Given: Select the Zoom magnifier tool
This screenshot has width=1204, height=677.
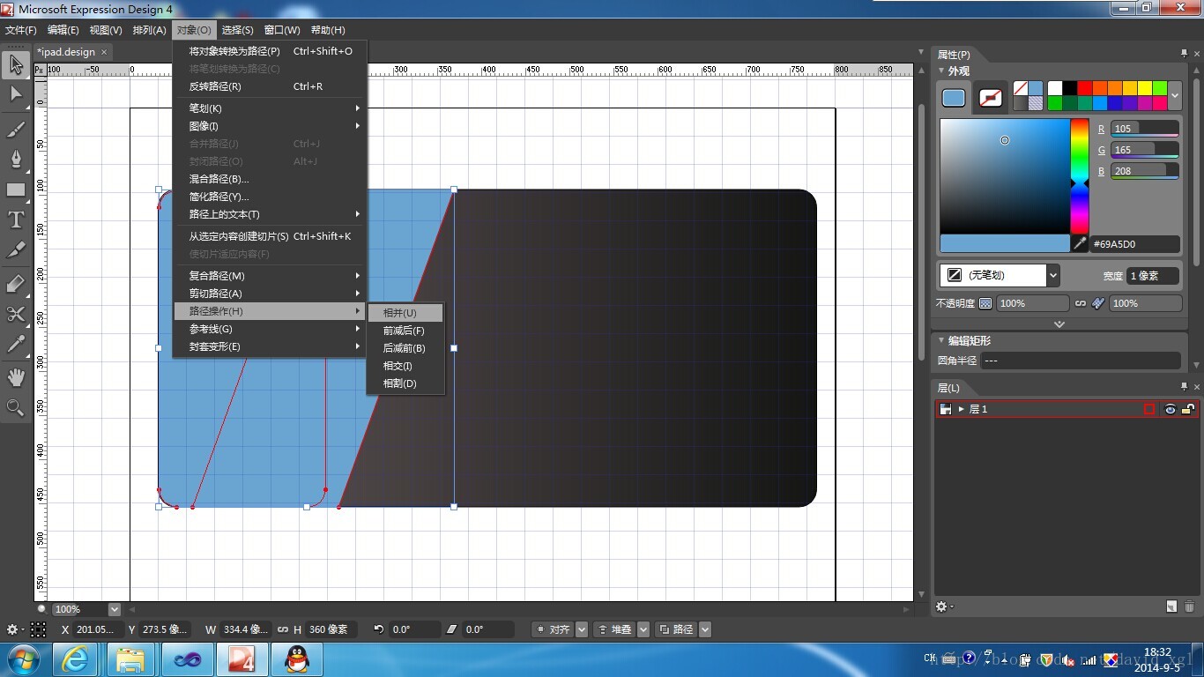Looking at the screenshot, I should [16, 407].
